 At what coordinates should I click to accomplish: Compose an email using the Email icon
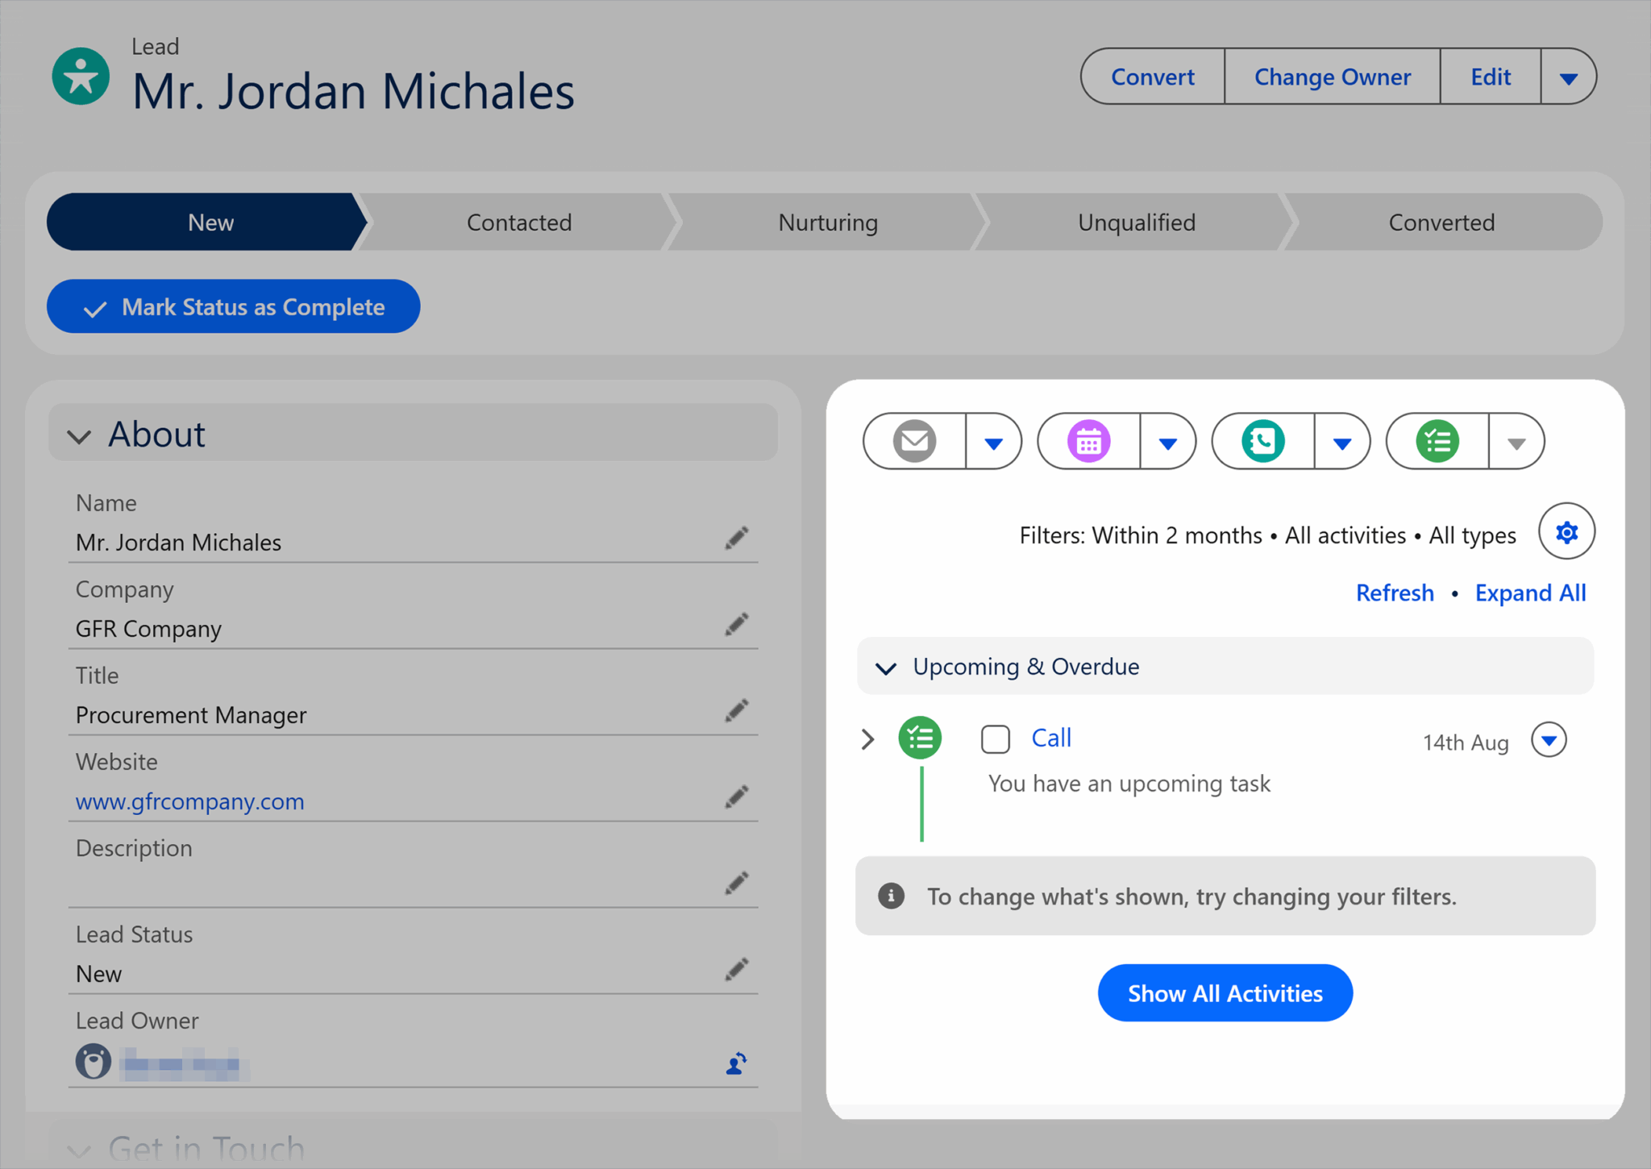click(x=913, y=441)
